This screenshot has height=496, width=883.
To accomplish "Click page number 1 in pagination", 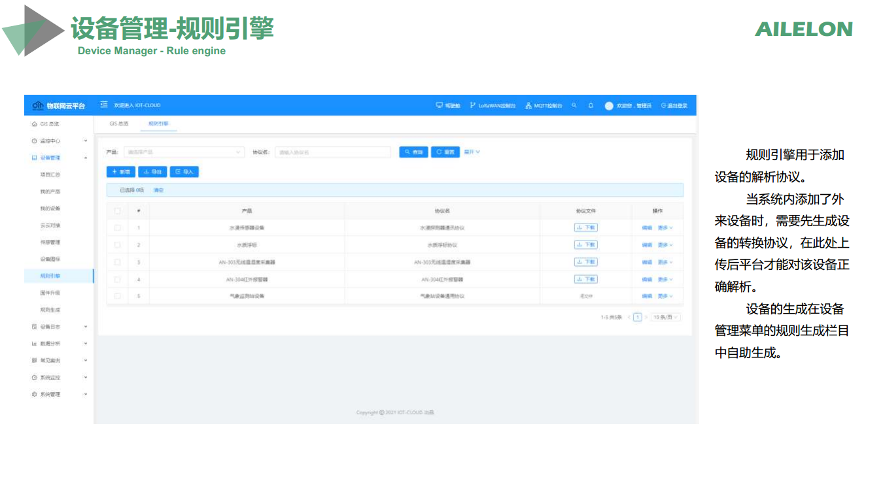I will (x=638, y=317).
